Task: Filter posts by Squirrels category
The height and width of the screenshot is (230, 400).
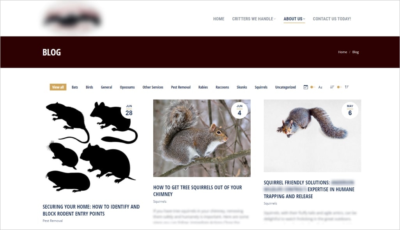Action: 261,87
